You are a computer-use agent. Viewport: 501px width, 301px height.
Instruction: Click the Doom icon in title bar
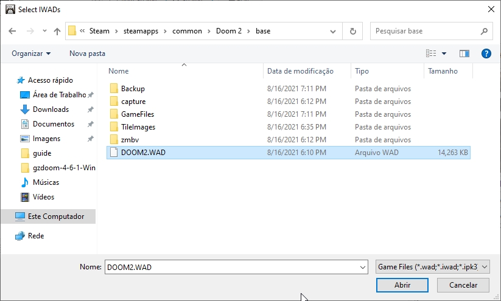click(10, 9)
